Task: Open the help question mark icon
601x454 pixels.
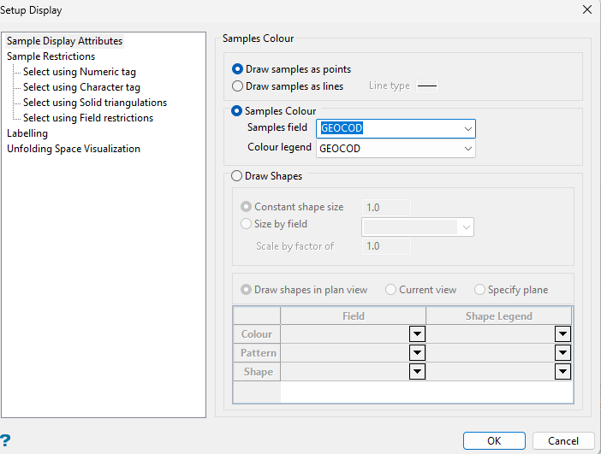Action: 5,440
